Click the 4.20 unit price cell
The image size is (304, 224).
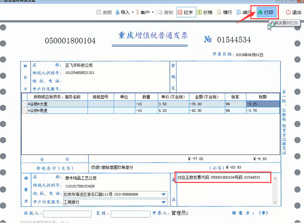pos(174,111)
